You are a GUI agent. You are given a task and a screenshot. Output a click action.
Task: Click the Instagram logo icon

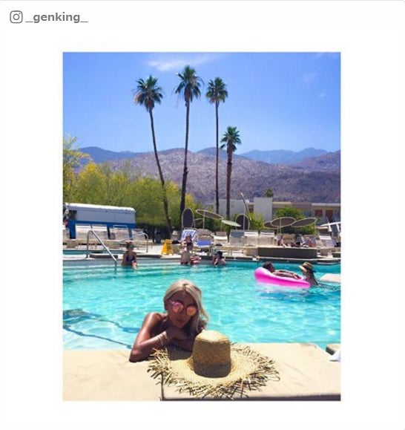(x=16, y=17)
